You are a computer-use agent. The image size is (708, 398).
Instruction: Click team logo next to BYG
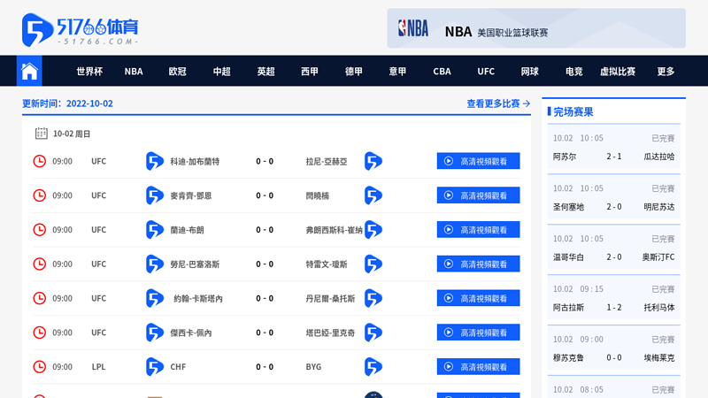point(373,367)
